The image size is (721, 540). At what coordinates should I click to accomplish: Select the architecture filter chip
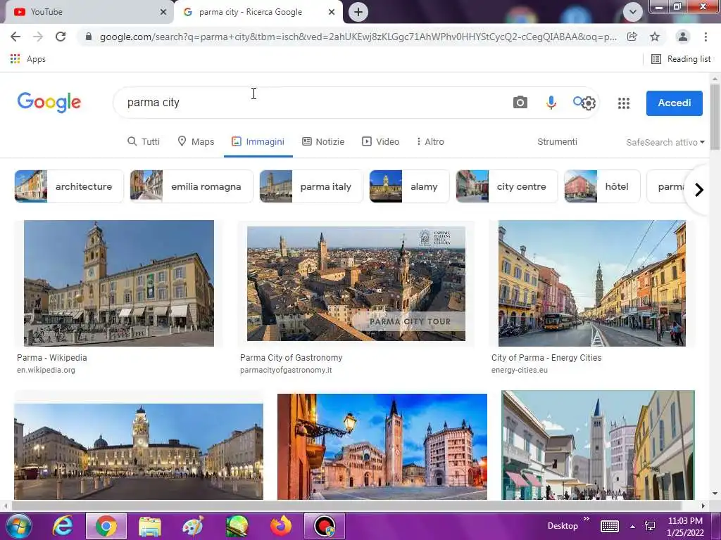coord(69,186)
